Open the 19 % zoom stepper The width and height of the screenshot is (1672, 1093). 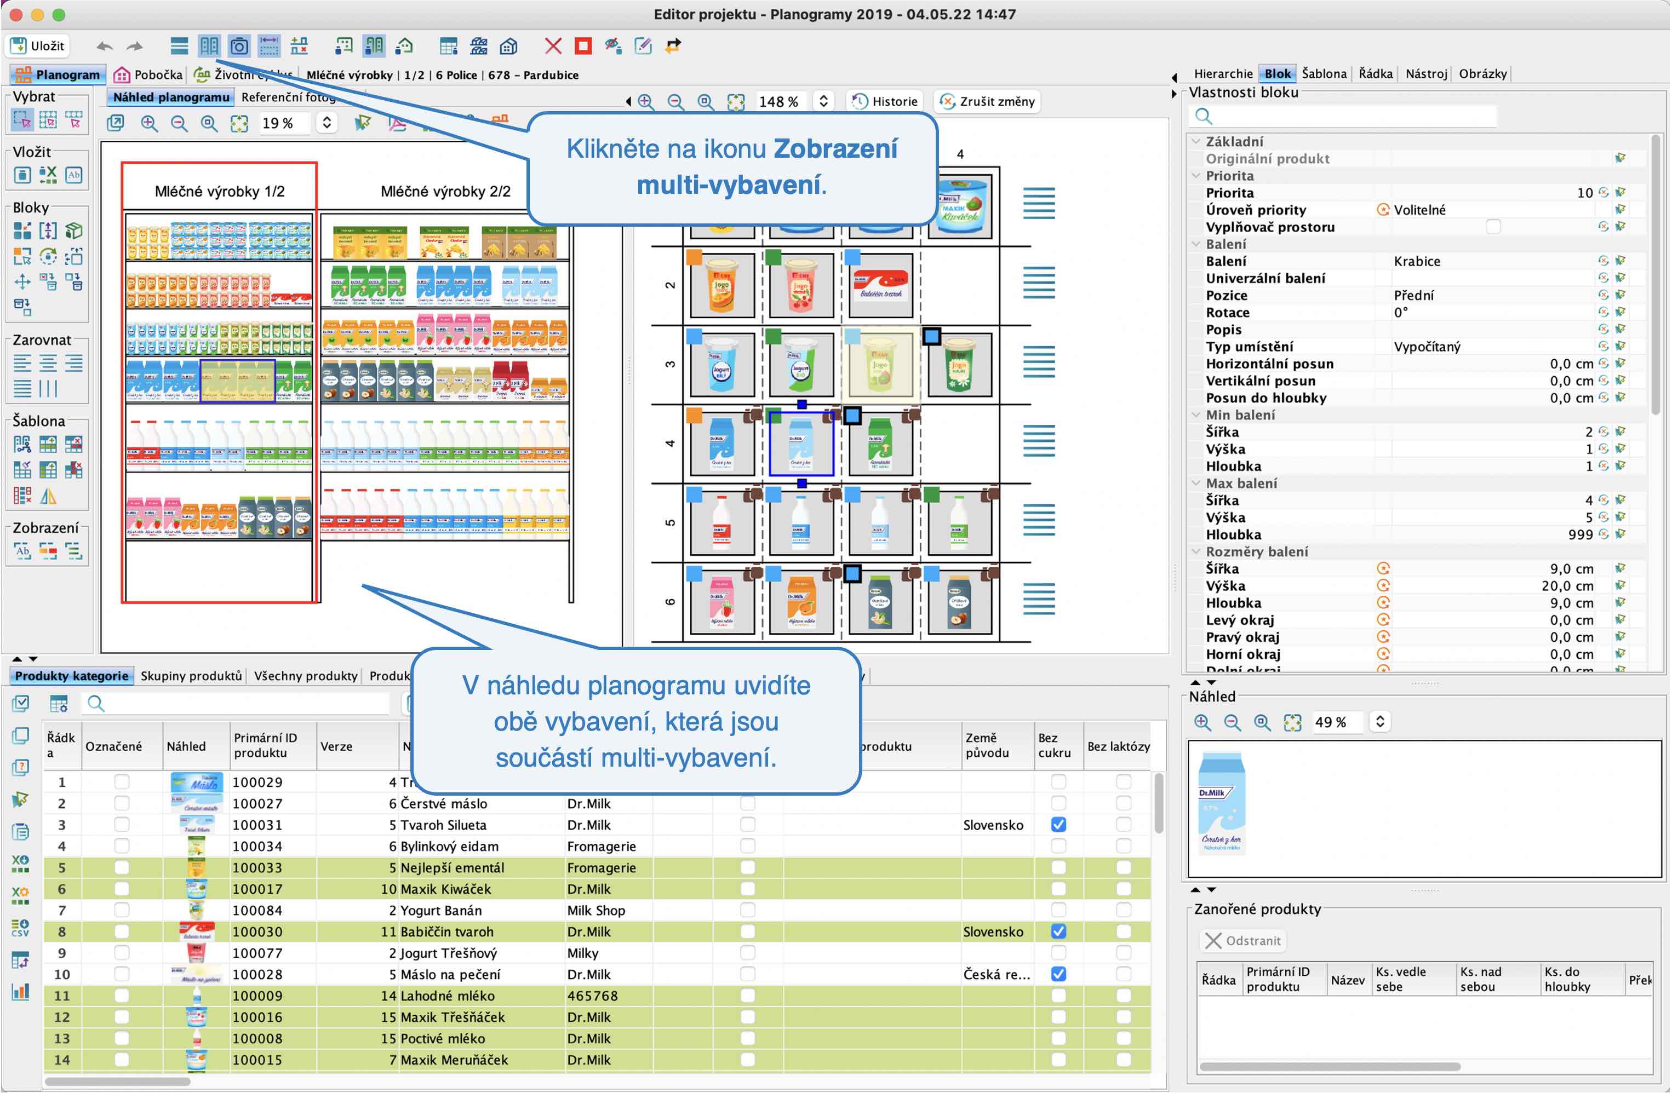point(327,124)
